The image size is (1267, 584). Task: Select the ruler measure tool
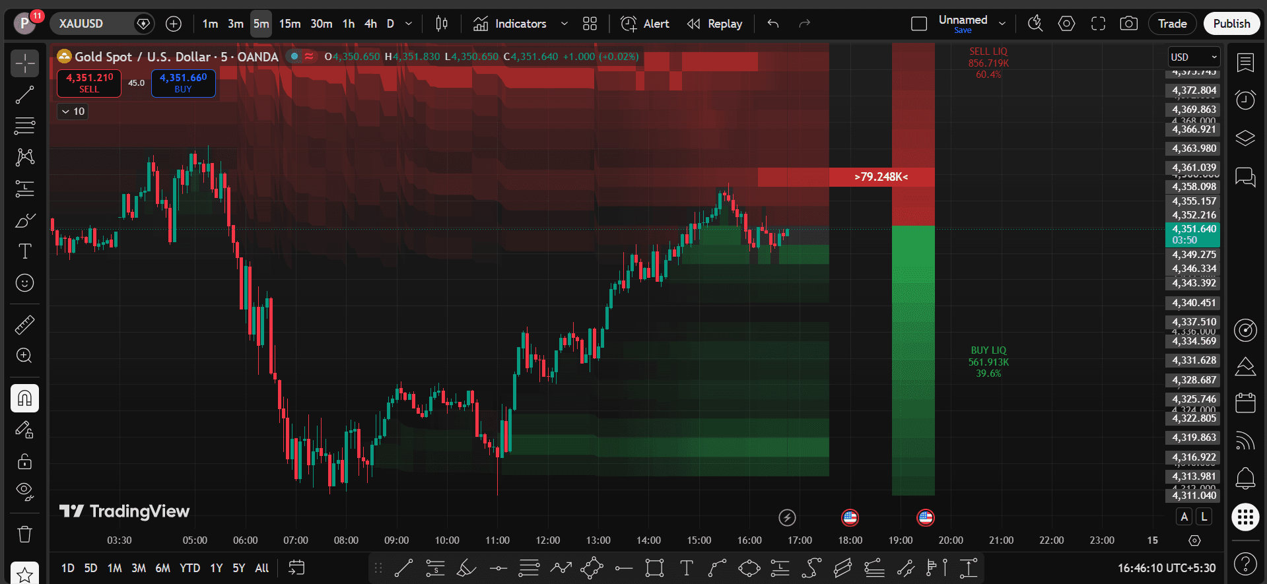pyautogui.click(x=25, y=325)
